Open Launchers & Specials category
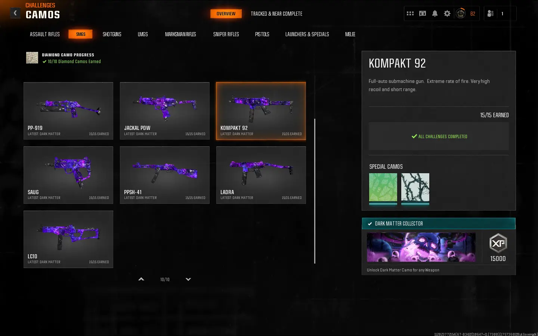Viewport: 538px width, 336px height. 307,34
